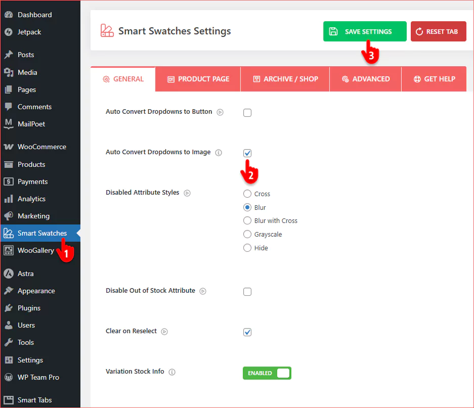Viewport: 474px width, 408px height.
Task: Click the Marketing megaphone icon
Action: point(9,216)
